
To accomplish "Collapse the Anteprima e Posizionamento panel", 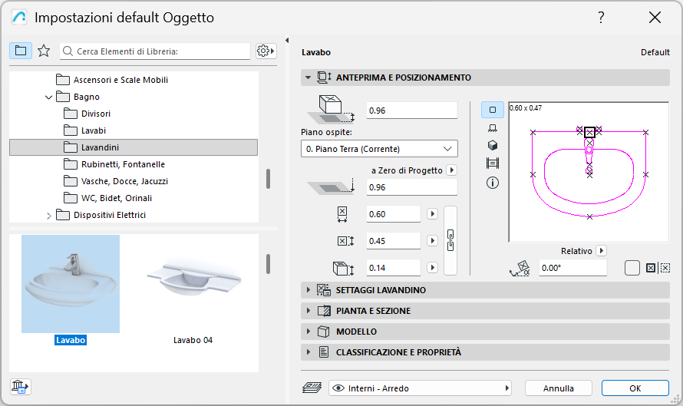I will point(309,78).
